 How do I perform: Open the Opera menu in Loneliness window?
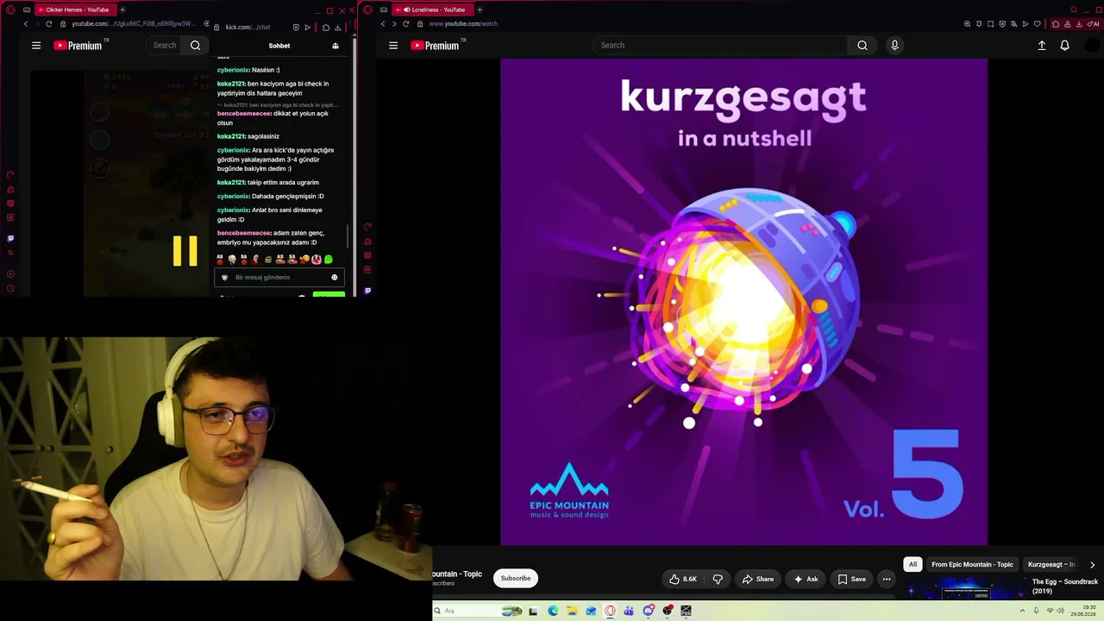(368, 9)
